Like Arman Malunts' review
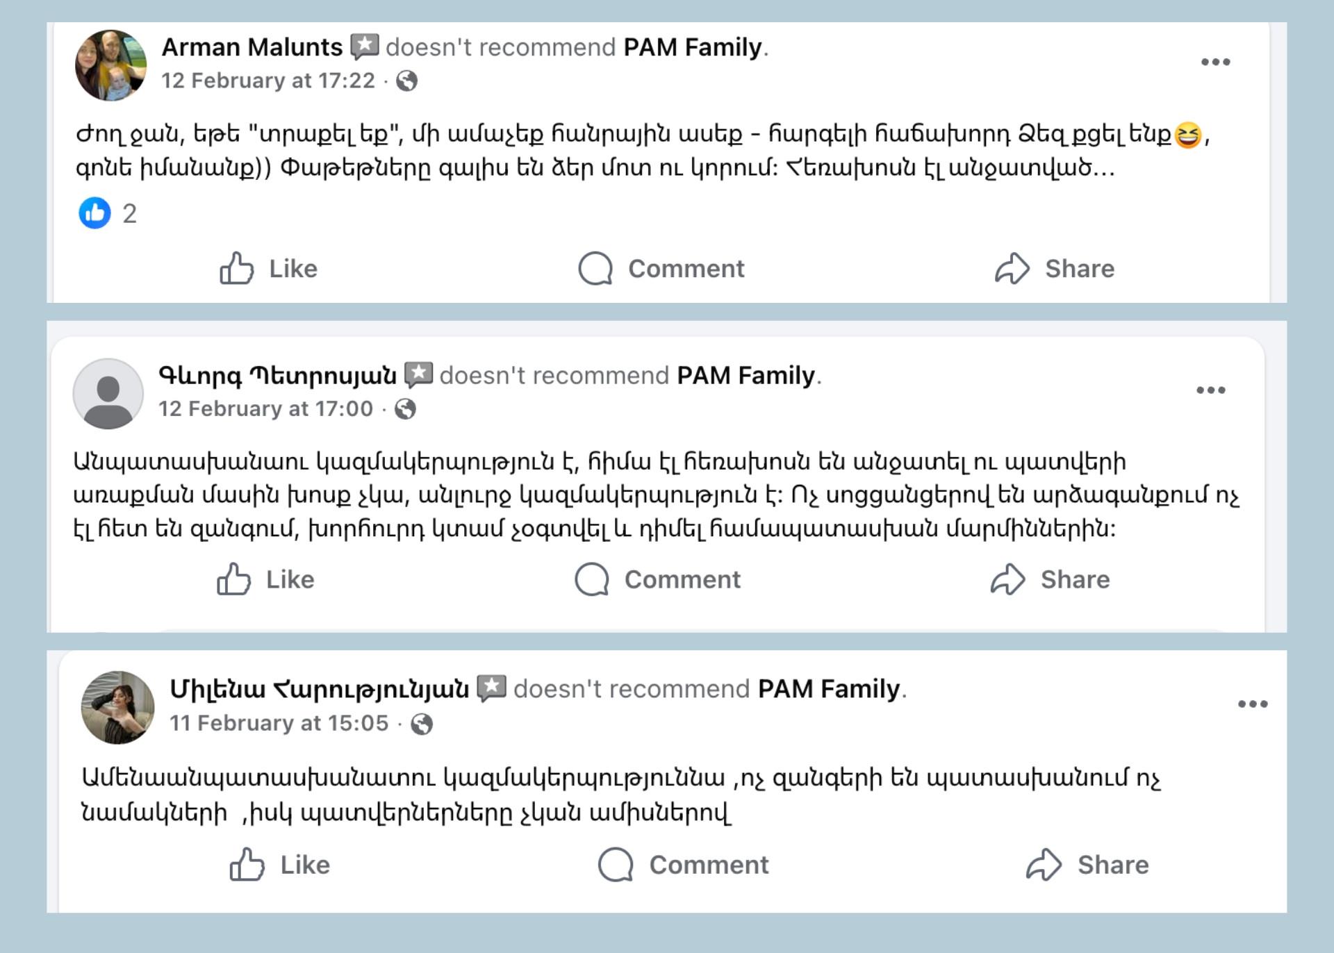 click(x=268, y=269)
